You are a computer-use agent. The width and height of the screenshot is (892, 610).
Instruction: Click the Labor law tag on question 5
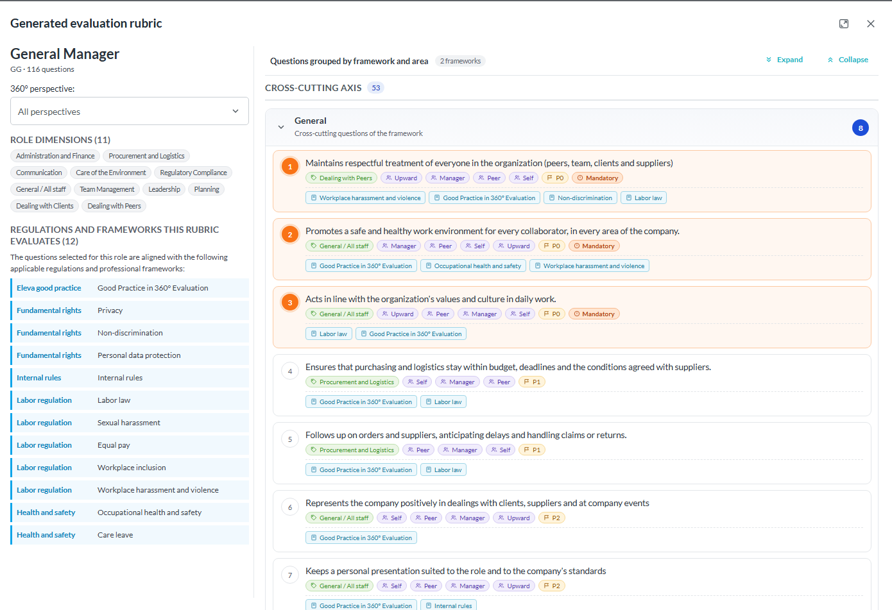coord(443,470)
